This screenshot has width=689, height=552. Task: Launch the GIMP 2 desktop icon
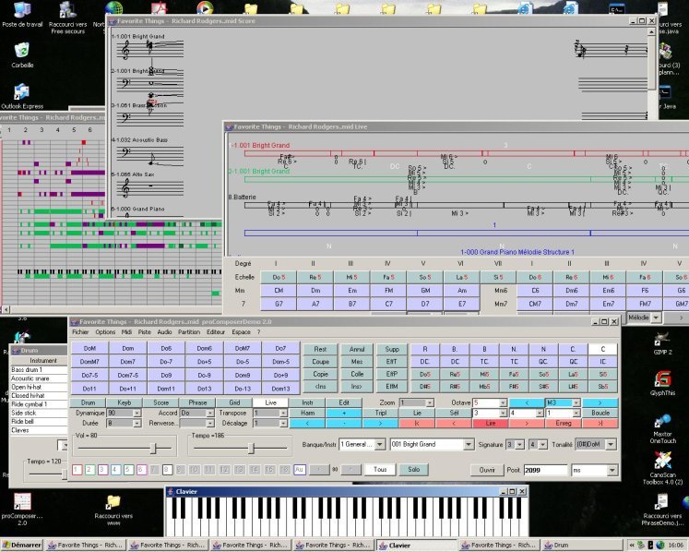[662, 343]
